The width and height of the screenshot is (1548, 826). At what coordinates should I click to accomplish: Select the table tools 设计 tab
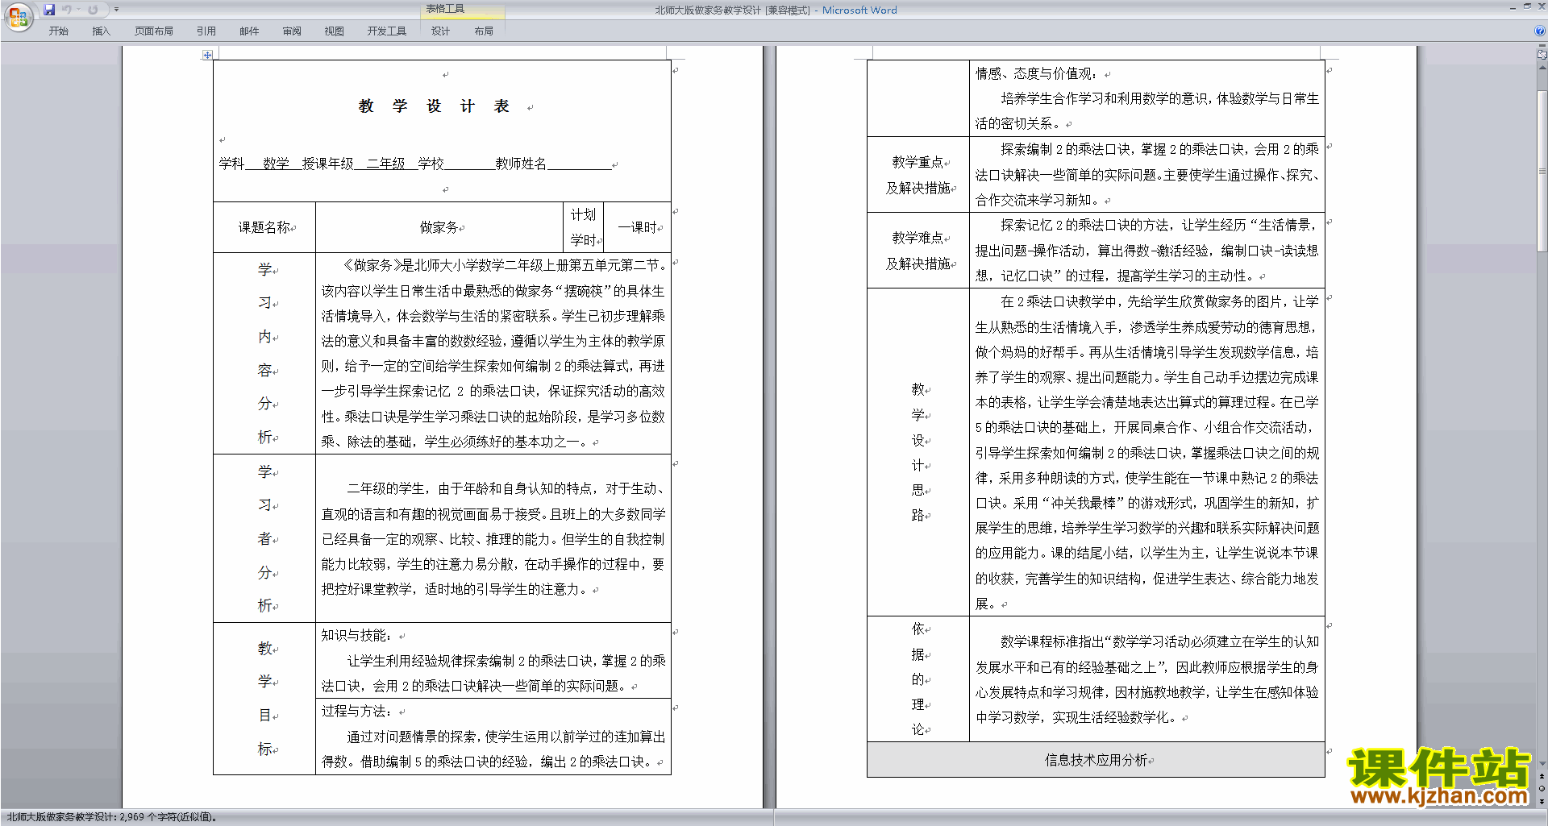coord(440,31)
